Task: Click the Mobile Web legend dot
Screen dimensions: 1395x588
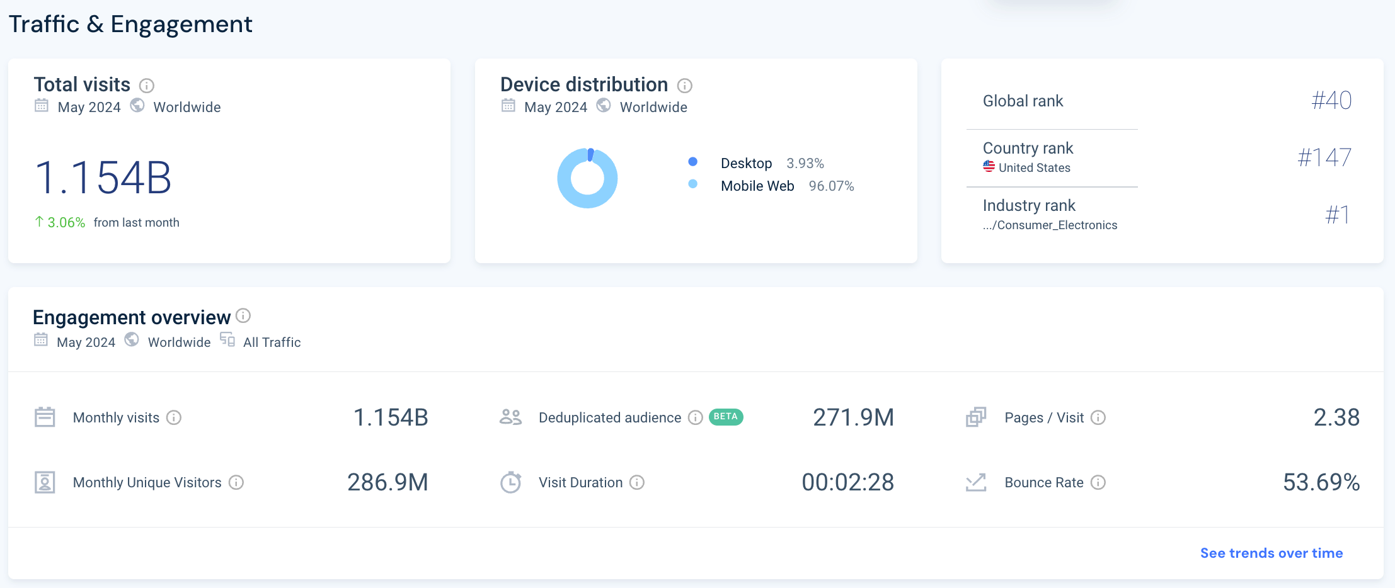Action: coord(693,184)
